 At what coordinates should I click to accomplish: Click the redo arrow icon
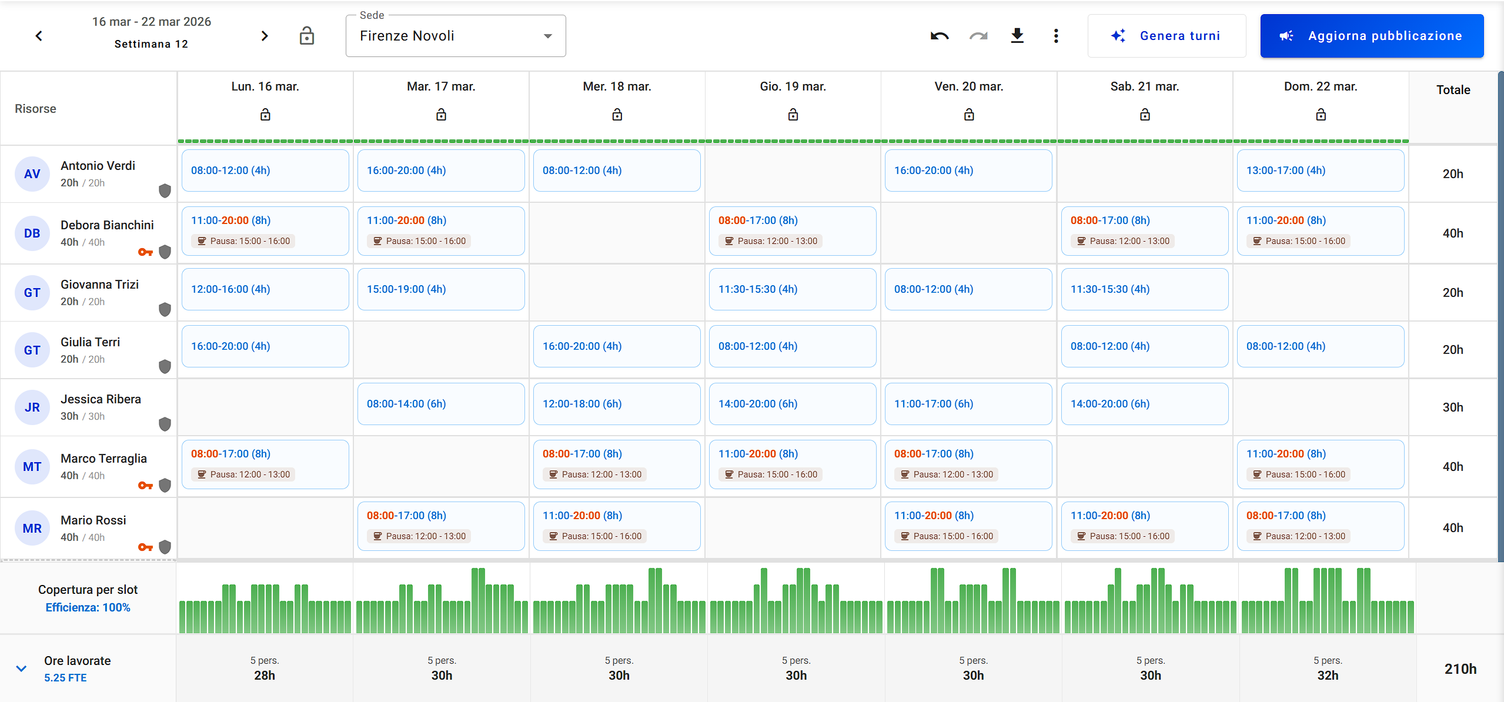click(978, 36)
